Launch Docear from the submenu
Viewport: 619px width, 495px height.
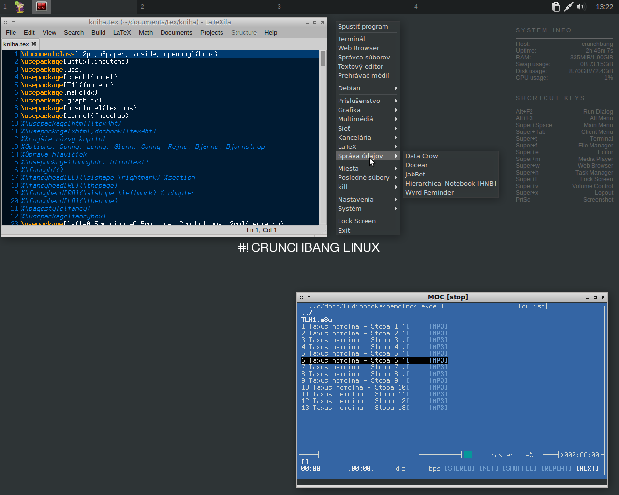coord(450,165)
